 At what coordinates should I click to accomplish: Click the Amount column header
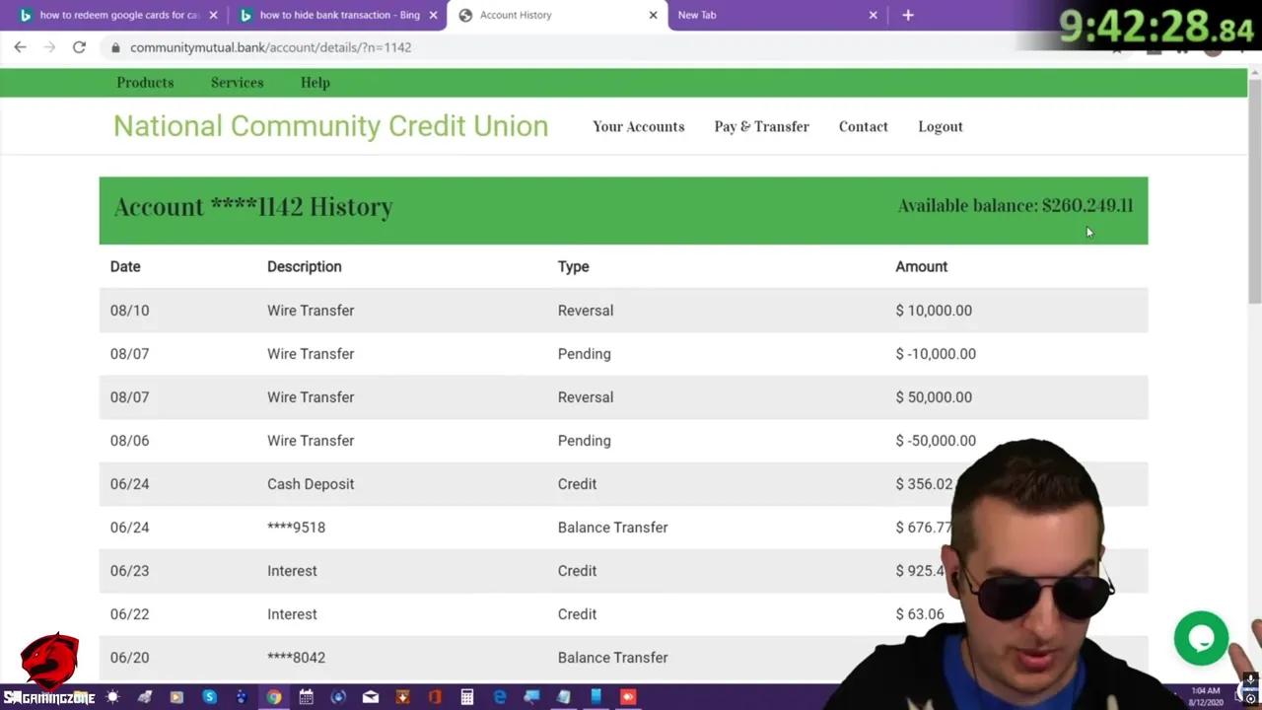(921, 266)
